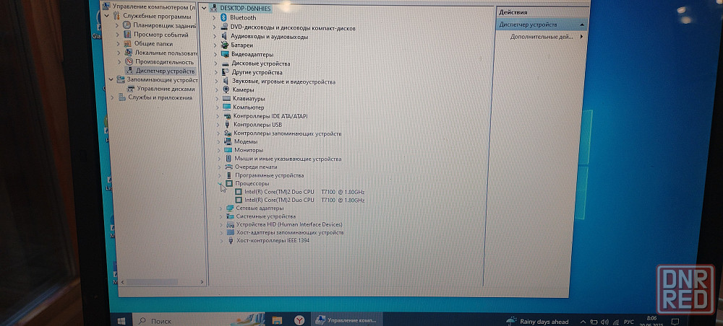
Task: Collapse the DESKTOP-D6NHIES root node
Action: pos(204,8)
